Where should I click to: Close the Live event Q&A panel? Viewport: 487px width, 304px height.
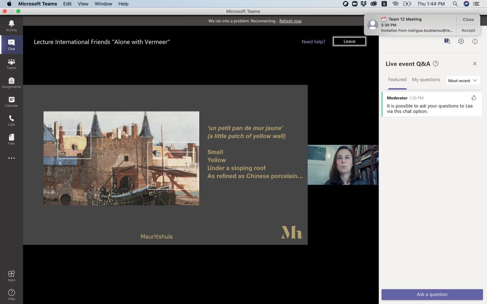475,64
